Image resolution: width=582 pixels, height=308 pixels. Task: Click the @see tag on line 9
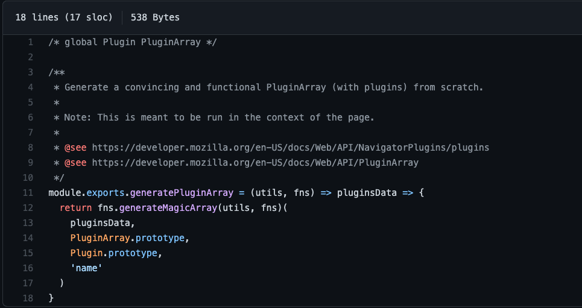coord(75,163)
